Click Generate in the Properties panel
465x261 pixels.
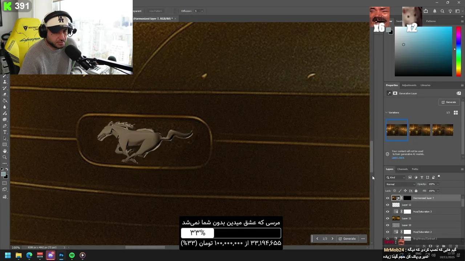click(x=449, y=102)
